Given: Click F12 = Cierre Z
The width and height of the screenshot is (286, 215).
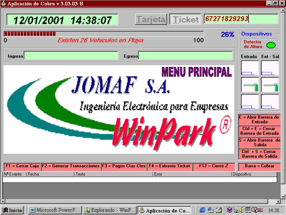Looking at the screenshot, I should pos(214,166).
